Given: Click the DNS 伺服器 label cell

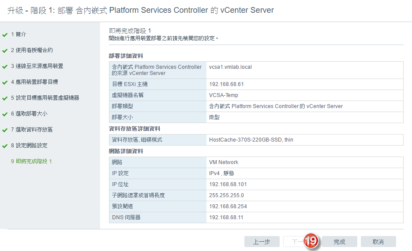Looking at the screenshot, I should [157, 217].
